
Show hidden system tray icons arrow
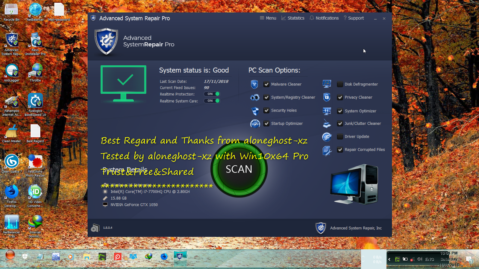389,259
